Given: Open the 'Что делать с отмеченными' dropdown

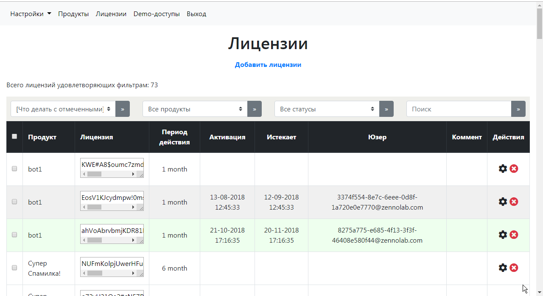Looking at the screenshot, I should (x=63, y=109).
